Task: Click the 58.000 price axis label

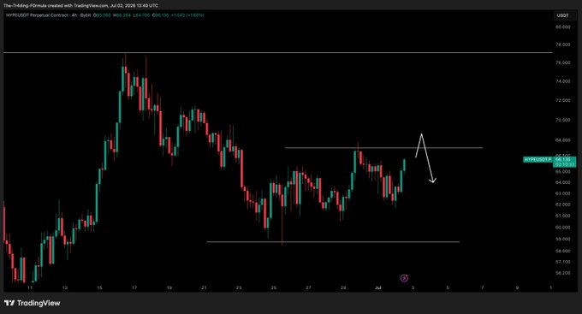Action: [562, 252]
